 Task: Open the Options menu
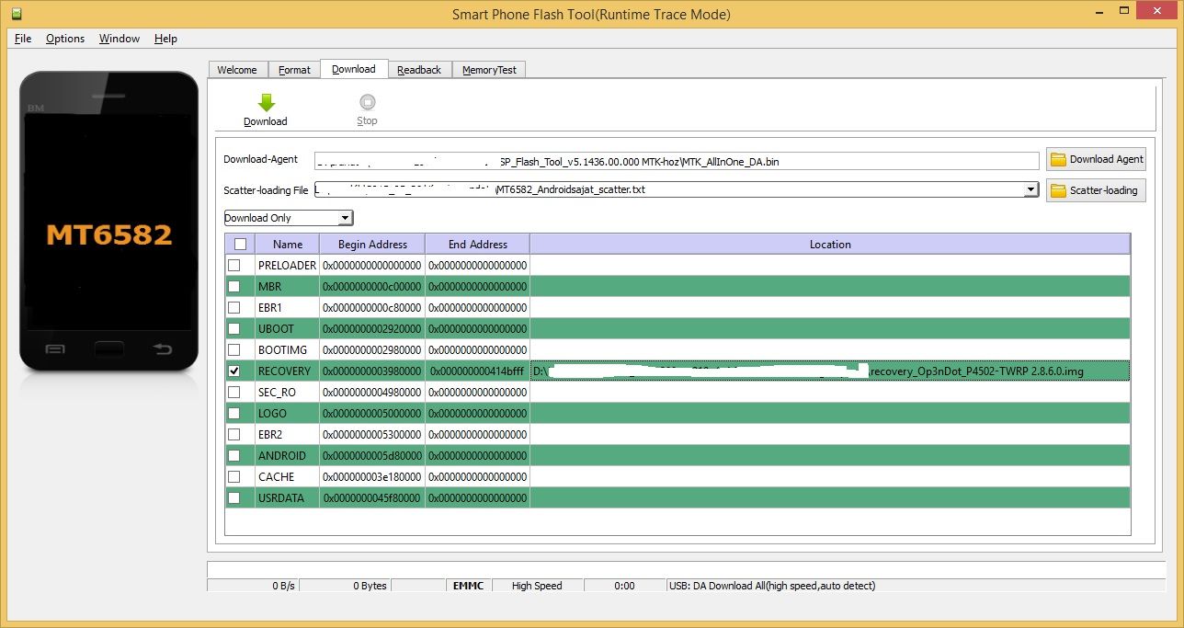[x=65, y=39]
